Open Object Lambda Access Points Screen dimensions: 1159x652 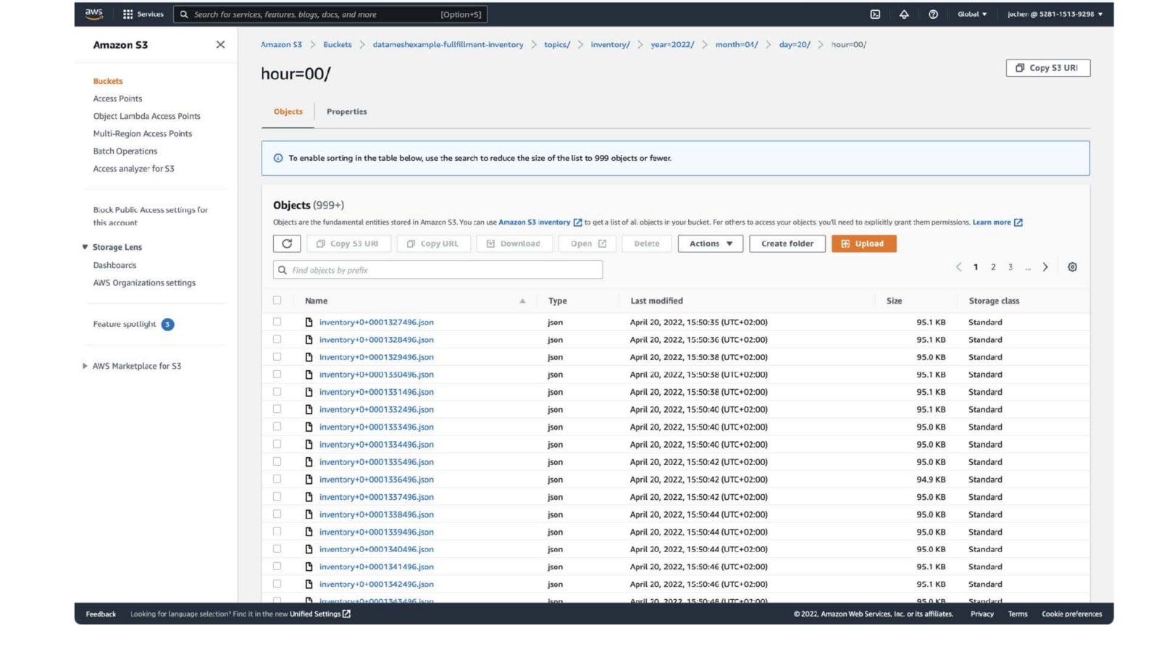147,116
